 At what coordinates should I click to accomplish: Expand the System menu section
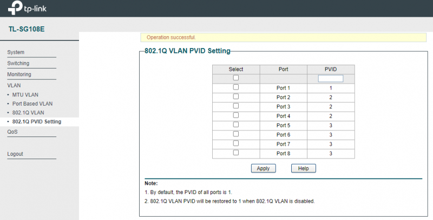click(16, 52)
